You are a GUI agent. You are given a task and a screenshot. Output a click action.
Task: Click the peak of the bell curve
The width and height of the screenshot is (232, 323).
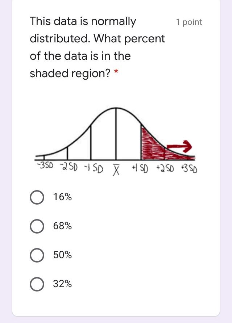pyautogui.click(x=115, y=108)
